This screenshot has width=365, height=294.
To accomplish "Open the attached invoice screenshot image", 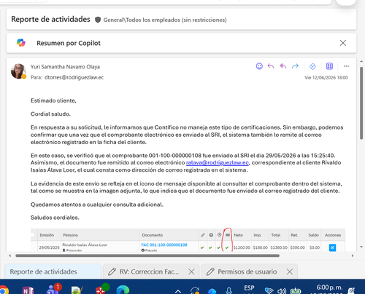I will pos(188,240).
